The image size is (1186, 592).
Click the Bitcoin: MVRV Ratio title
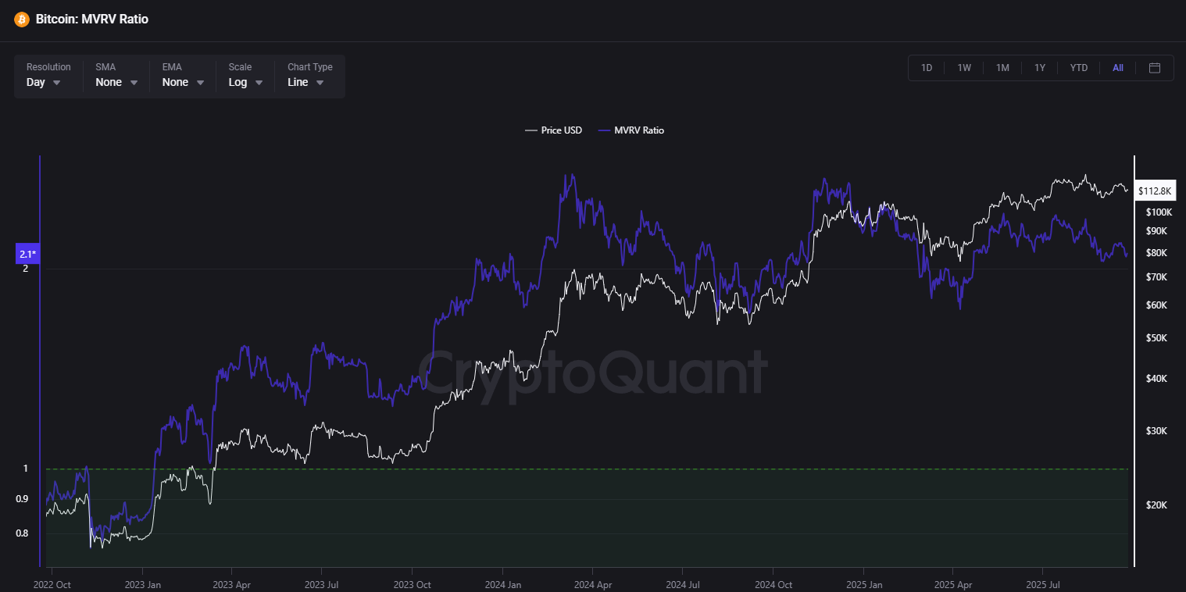[92, 19]
